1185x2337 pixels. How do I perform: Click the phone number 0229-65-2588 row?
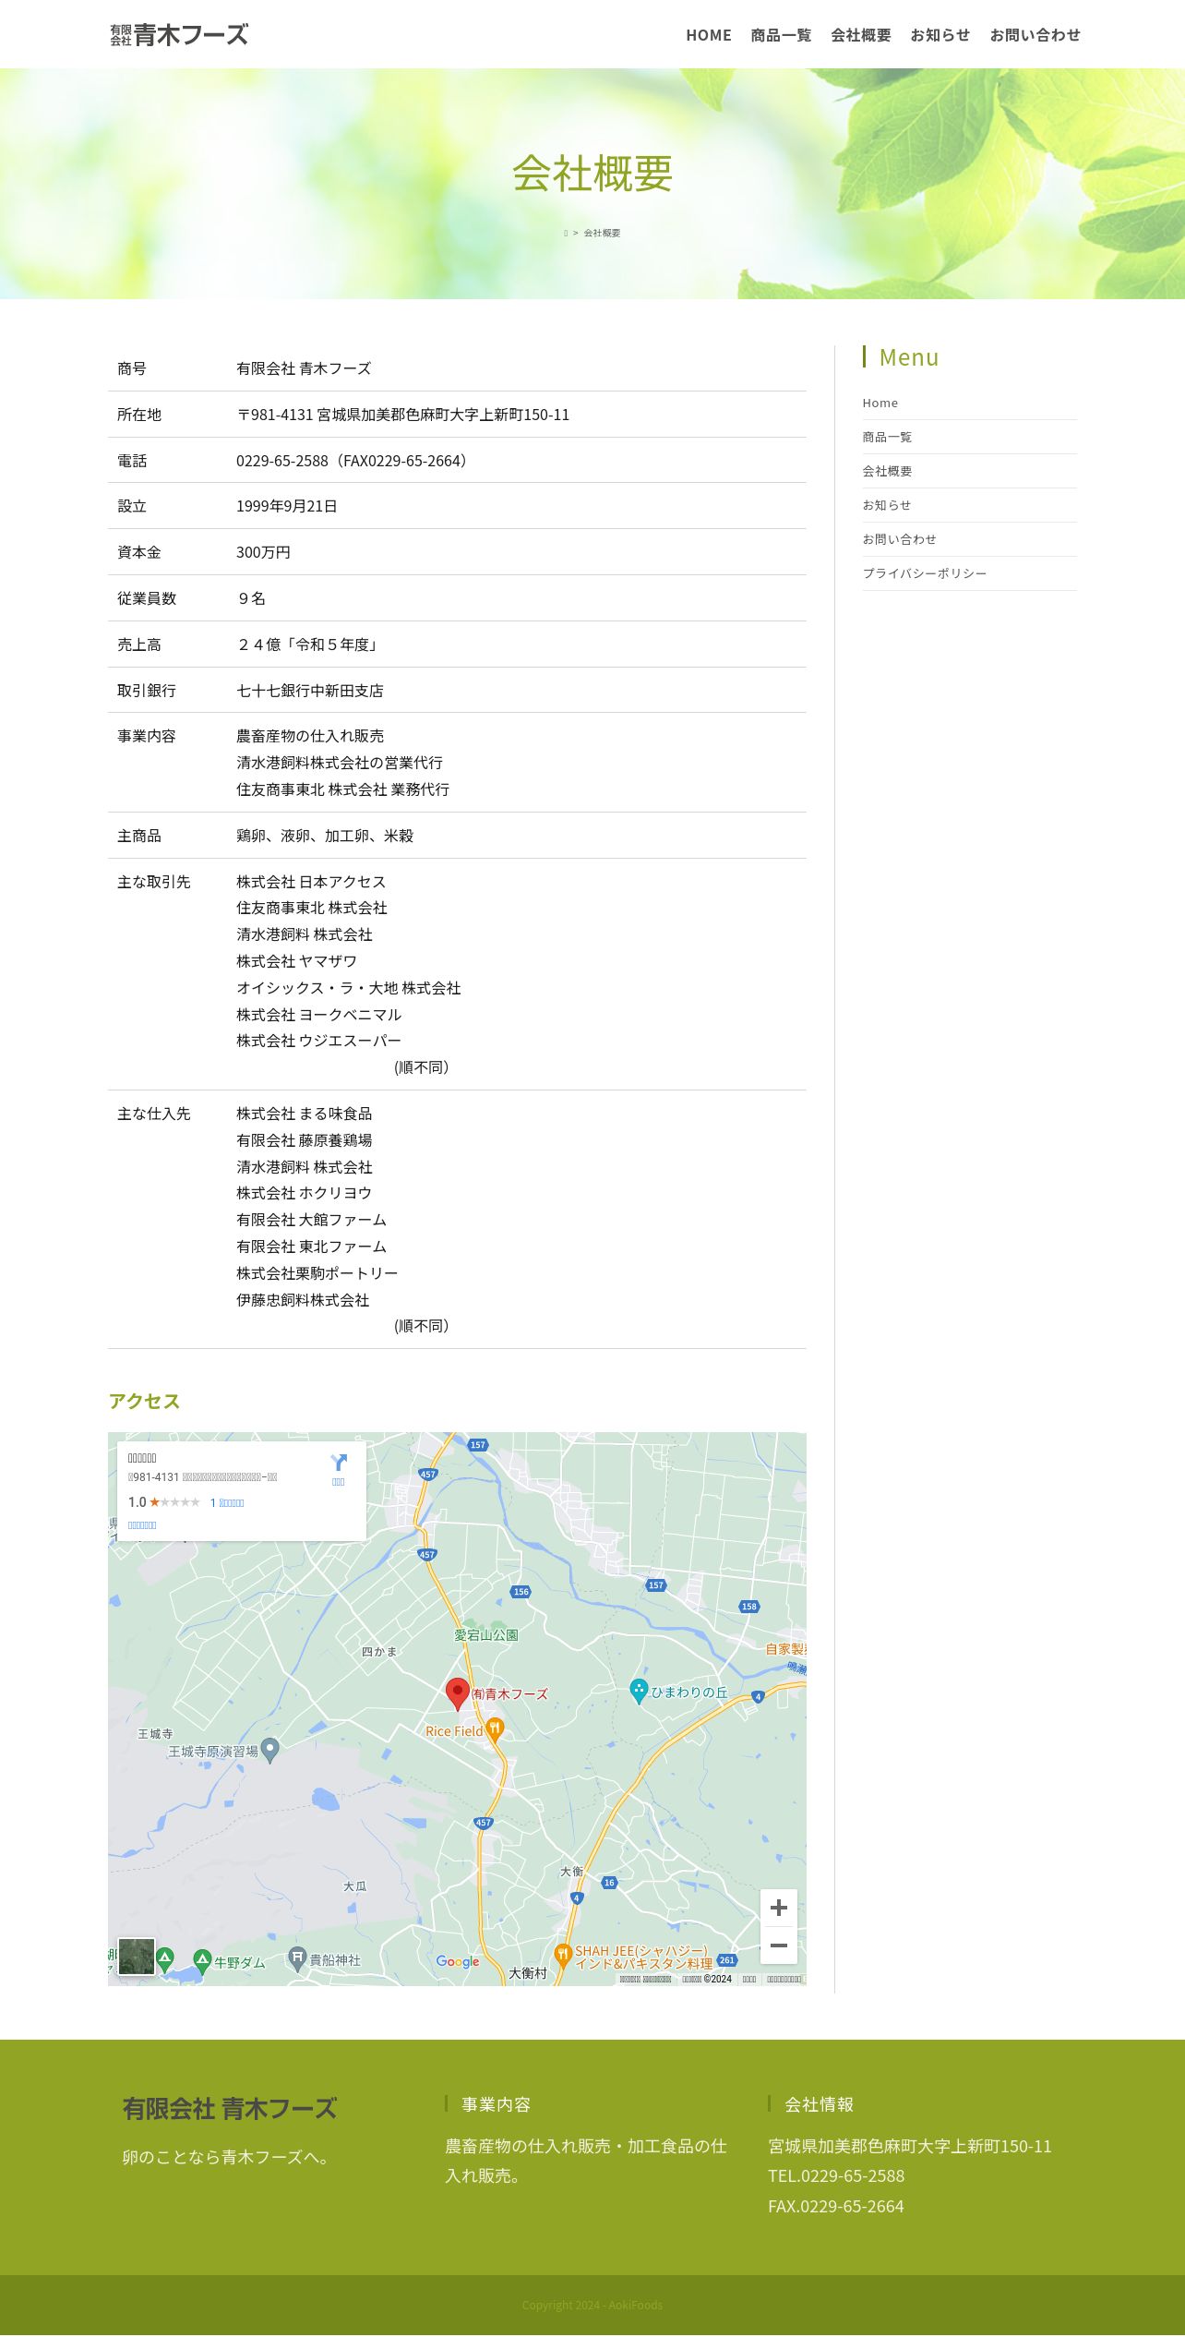tap(457, 461)
